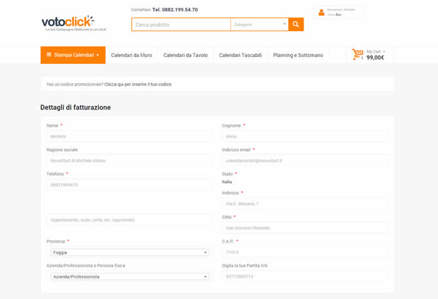Click 'Clicca qui per inserire il tuo codice' link

(x=138, y=84)
